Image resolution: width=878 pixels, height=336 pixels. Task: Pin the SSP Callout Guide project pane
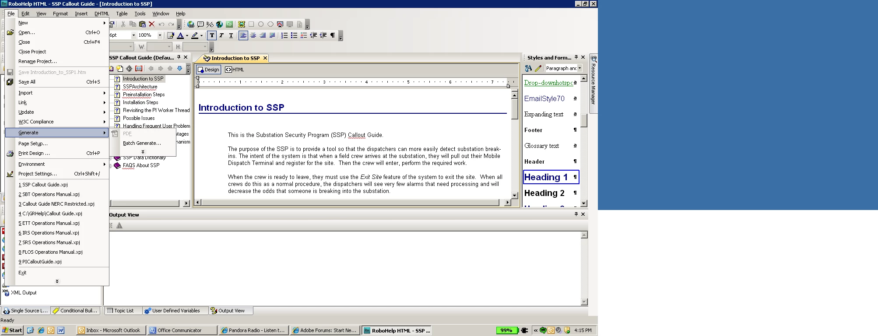click(x=179, y=57)
